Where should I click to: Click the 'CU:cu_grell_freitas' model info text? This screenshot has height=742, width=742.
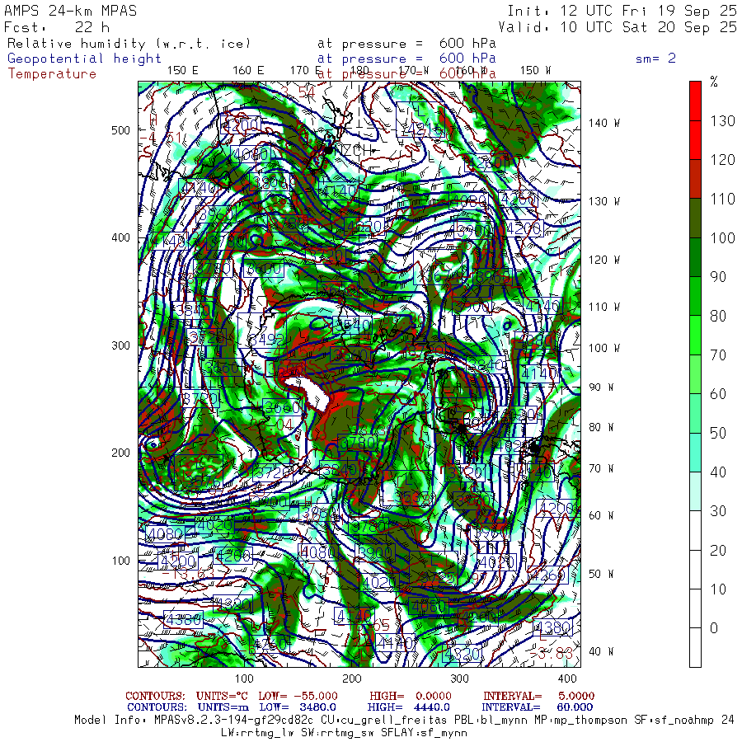click(x=383, y=721)
